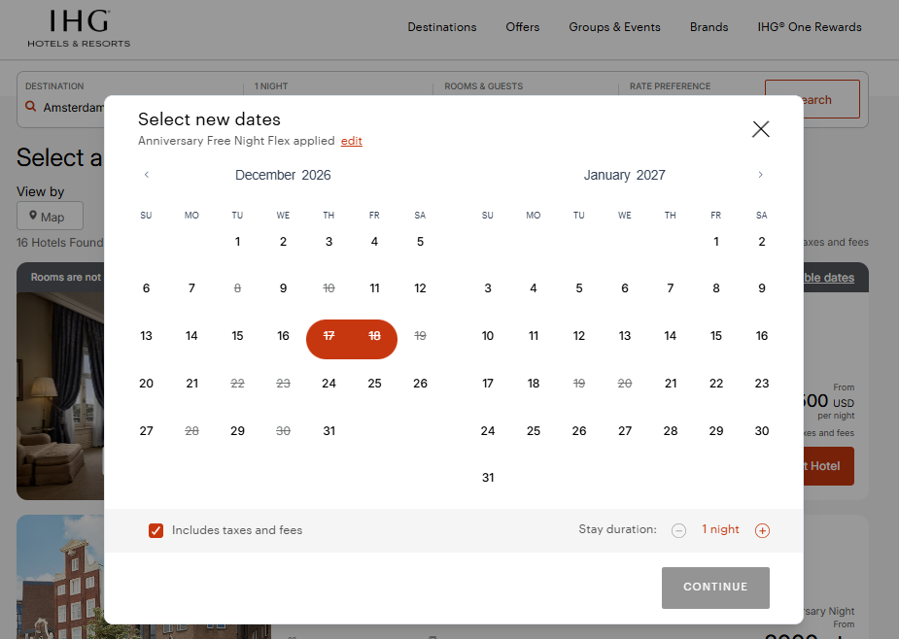Select January 18, 2027
This screenshot has width=899, height=639.
click(x=534, y=384)
